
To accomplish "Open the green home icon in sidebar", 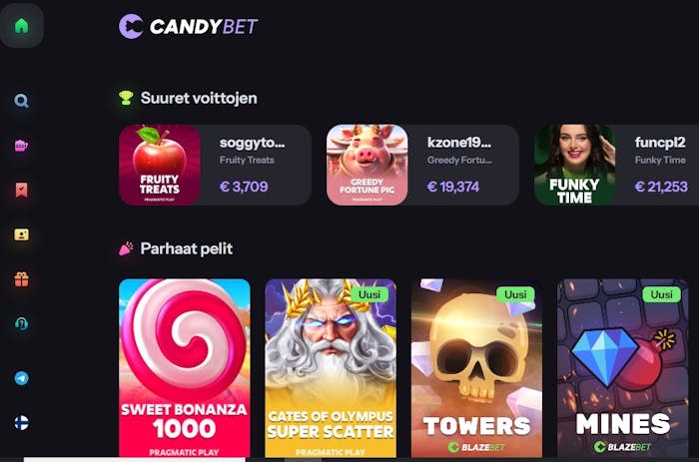I will pyautogui.click(x=21, y=25).
